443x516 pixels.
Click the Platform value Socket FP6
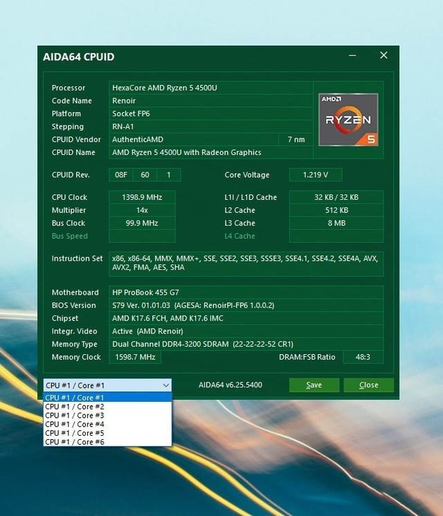click(211, 113)
